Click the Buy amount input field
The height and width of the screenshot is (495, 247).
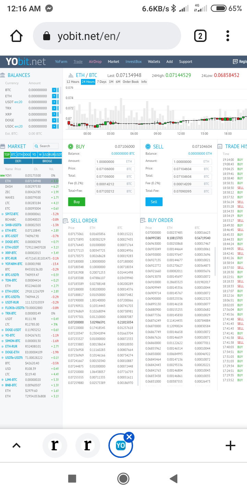tap(115, 162)
